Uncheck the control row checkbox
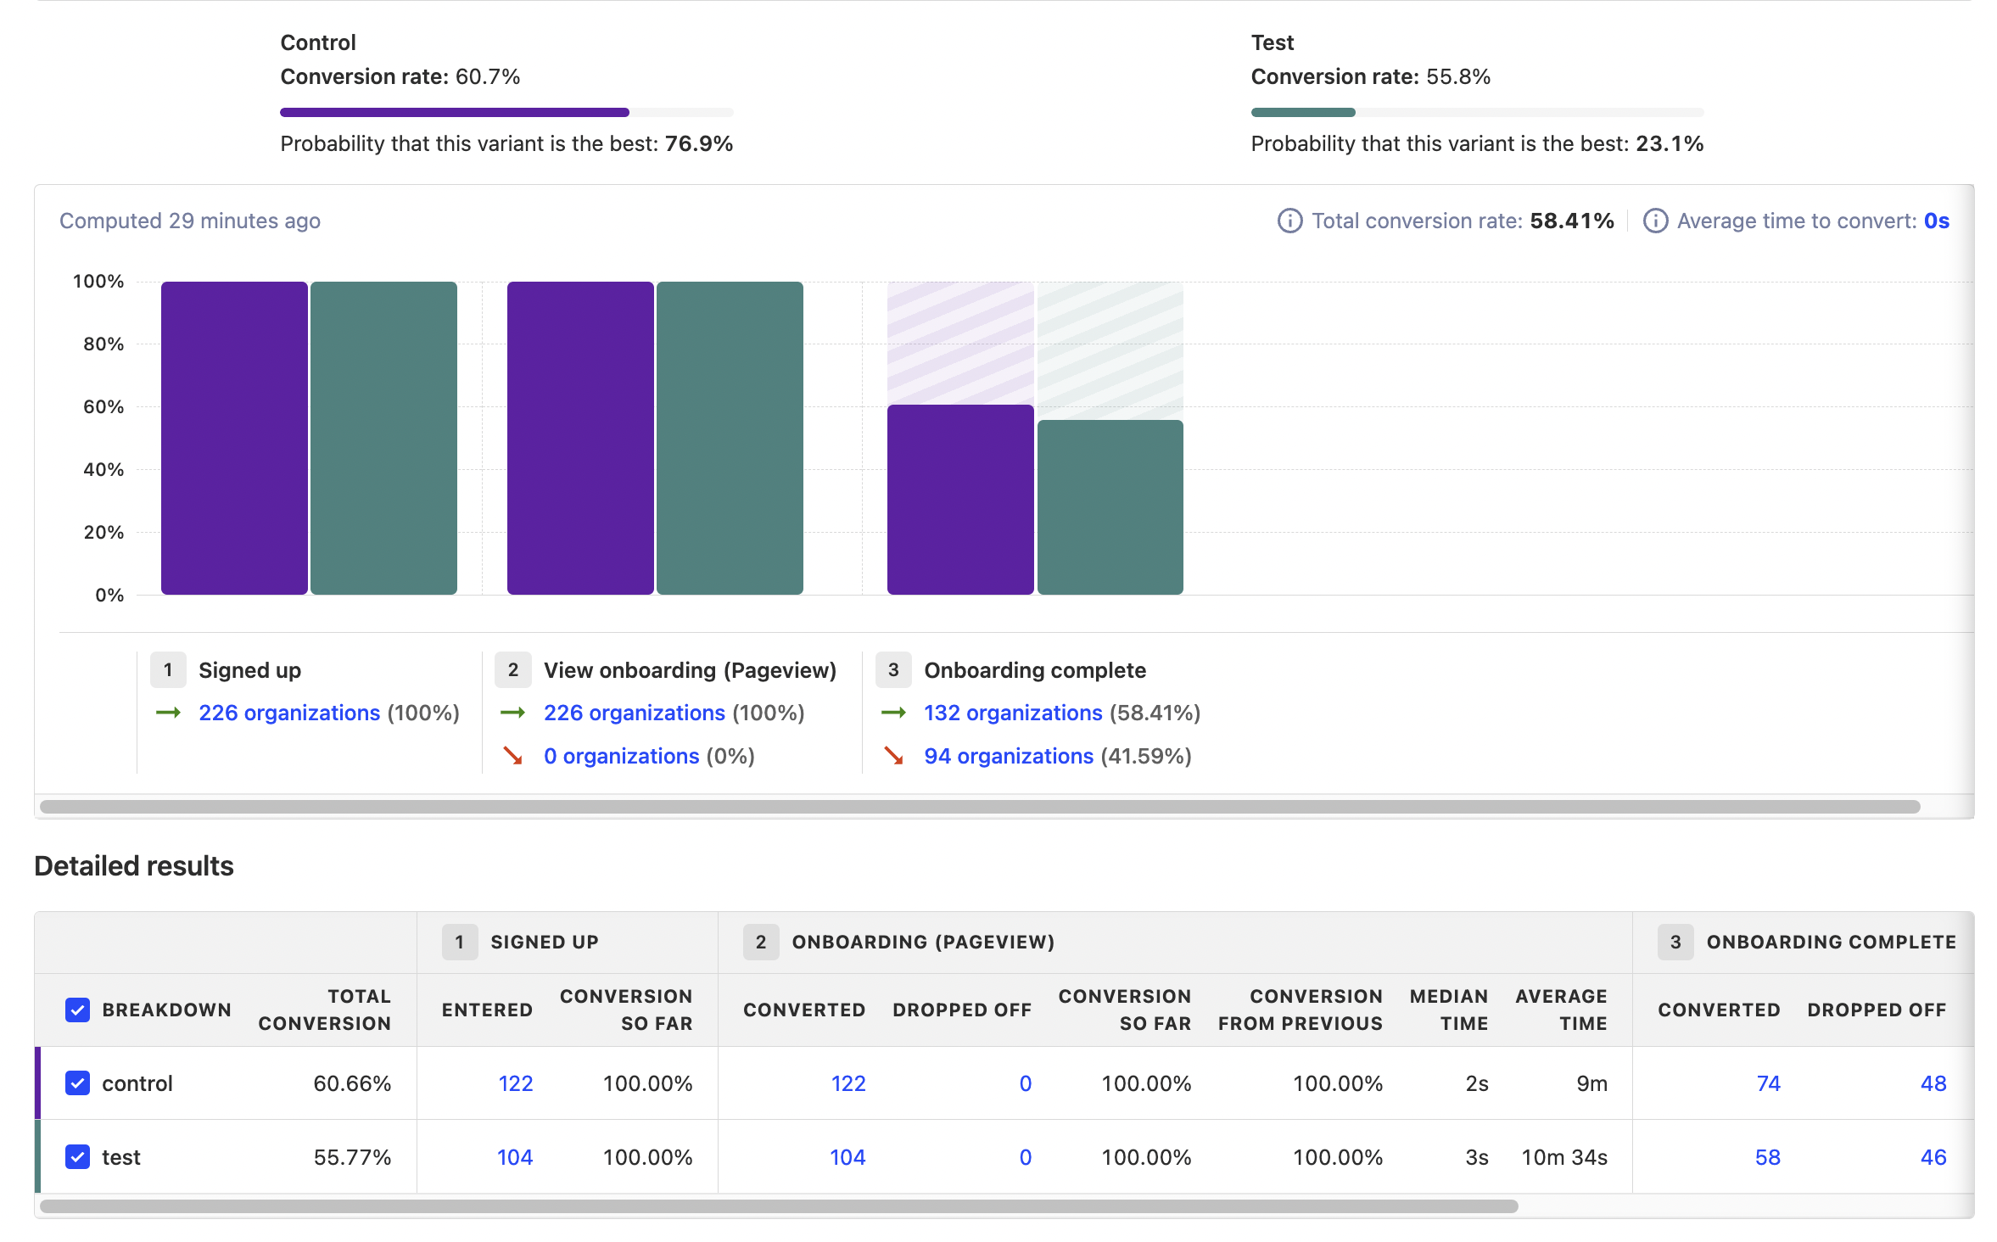This screenshot has height=1242, width=1997. 77,1083
